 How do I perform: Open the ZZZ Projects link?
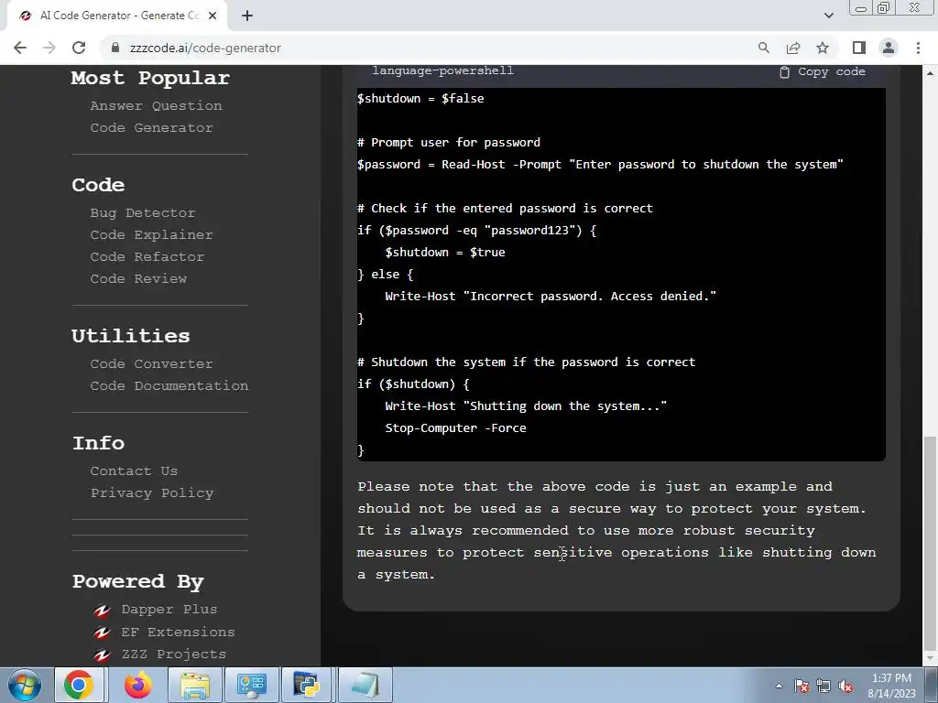tap(173, 654)
